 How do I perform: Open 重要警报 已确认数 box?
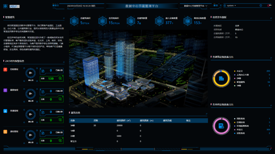tap(51, 91)
